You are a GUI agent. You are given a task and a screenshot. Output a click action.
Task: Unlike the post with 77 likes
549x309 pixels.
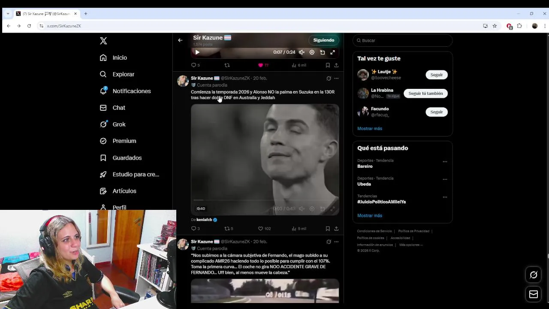click(x=263, y=65)
